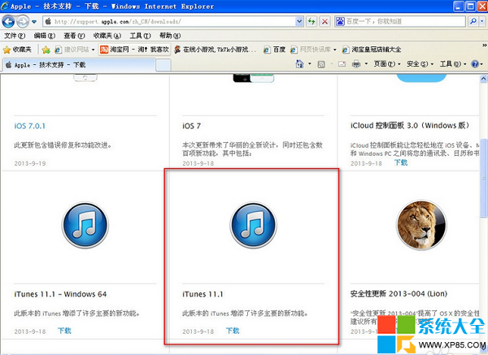Click the RSS feeds icon

tap(321, 64)
